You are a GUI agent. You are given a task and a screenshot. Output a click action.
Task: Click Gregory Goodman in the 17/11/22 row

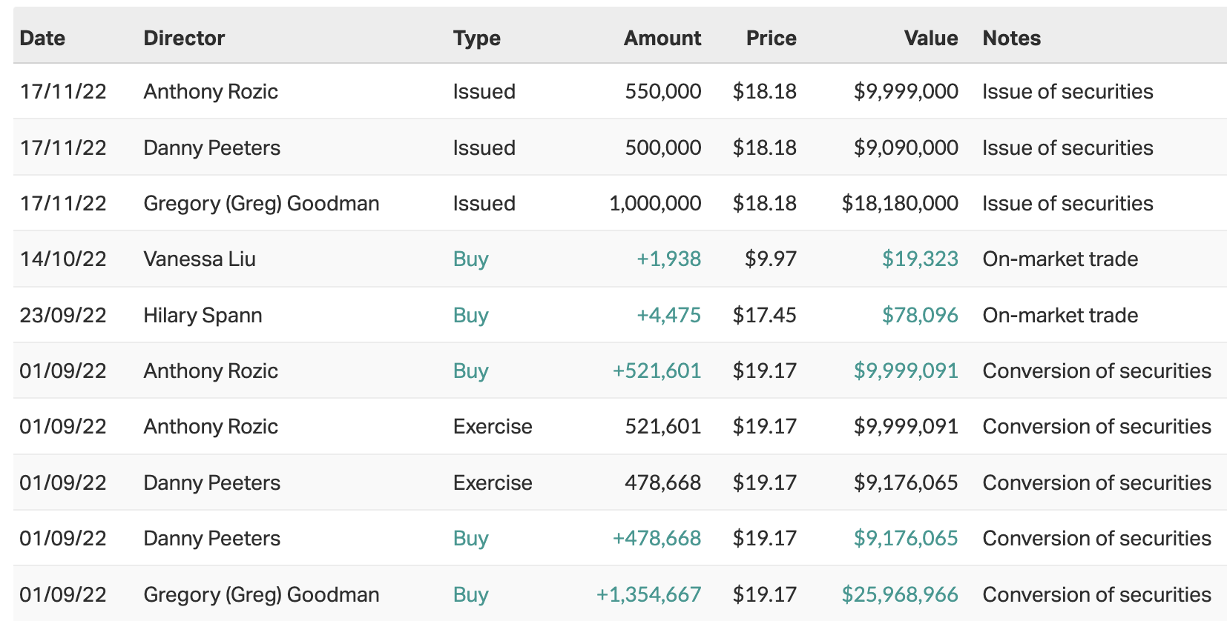pos(261,204)
